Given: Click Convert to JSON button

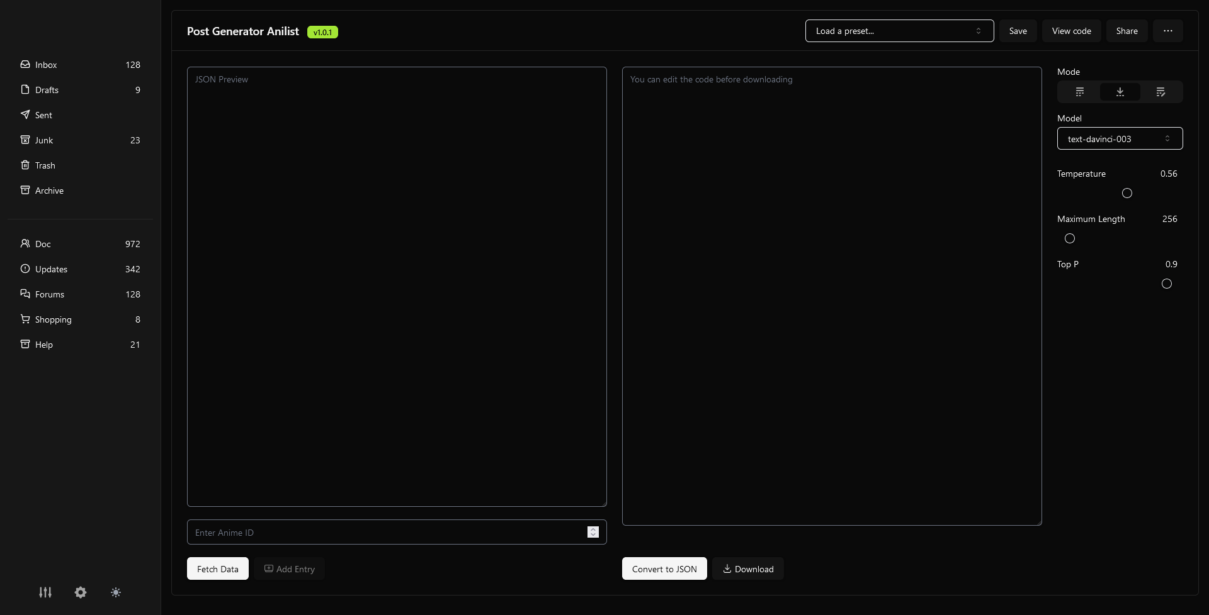Looking at the screenshot, I should pos(664,568).
